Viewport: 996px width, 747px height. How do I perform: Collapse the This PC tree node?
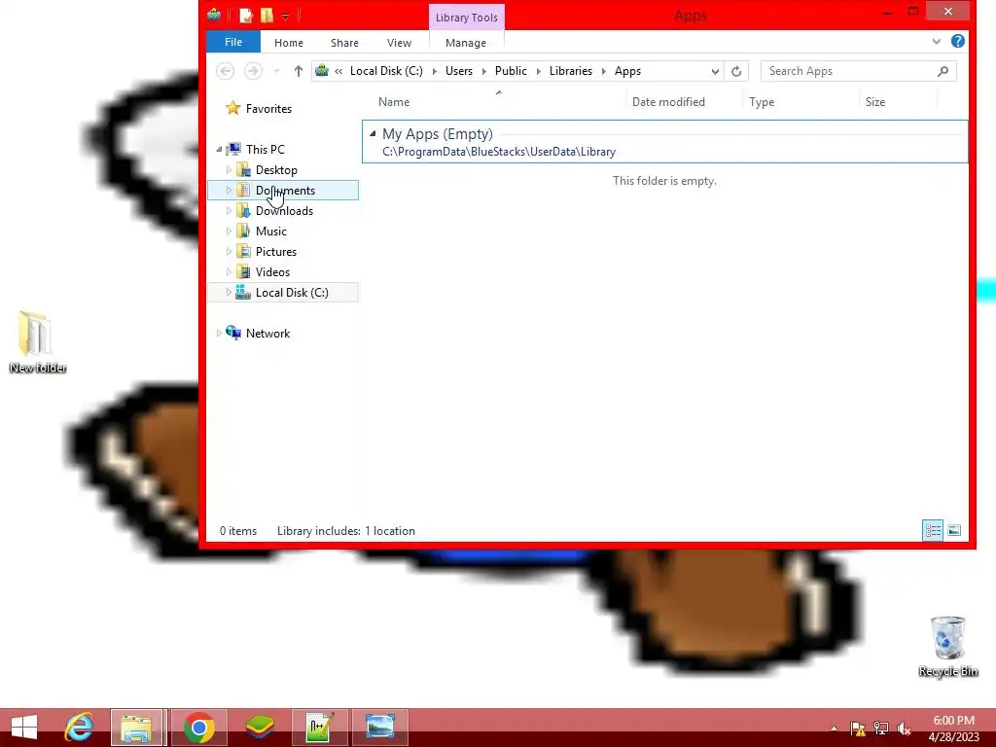tap(219, 149)
